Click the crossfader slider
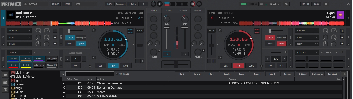The width and height of the screenshot is (353, 99). [x=176, y=64]
